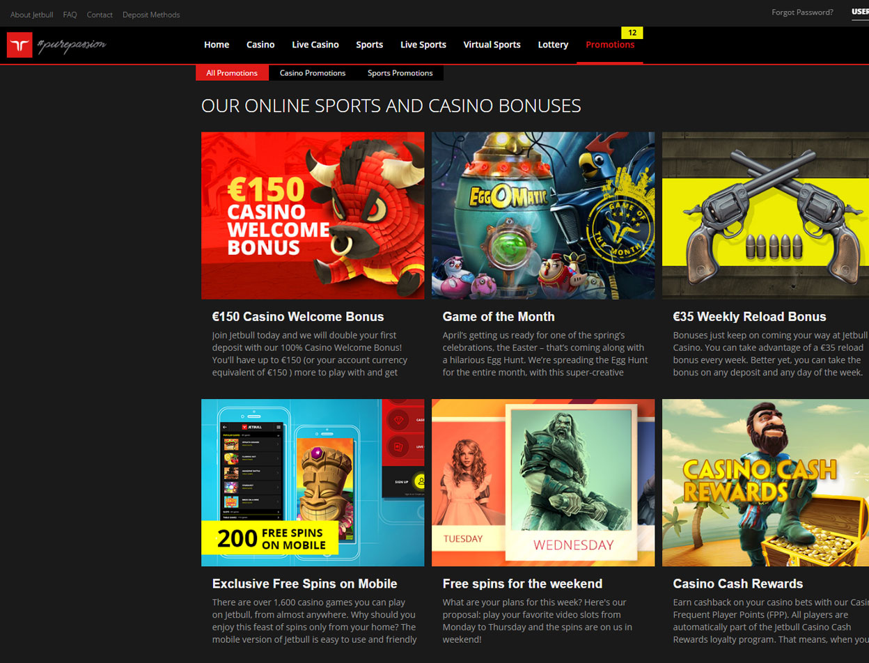Screen dimensions: 869x663
Task: Select Sports in the main menu
Action: (370, 45)
